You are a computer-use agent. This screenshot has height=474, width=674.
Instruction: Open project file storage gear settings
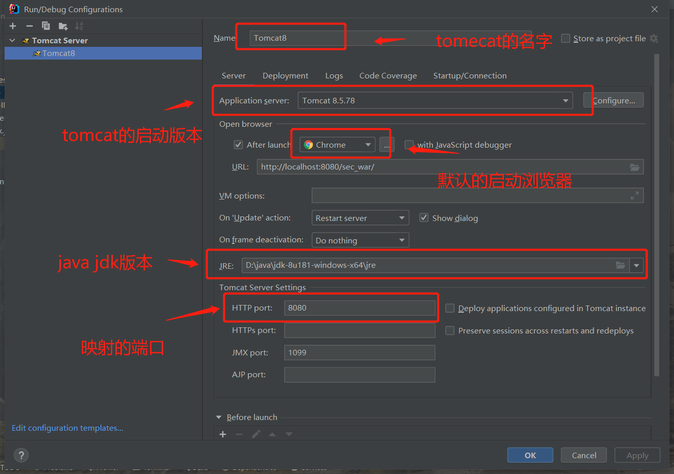pos(654,39)
